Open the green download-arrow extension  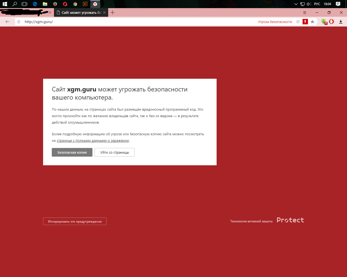[324, 22]
